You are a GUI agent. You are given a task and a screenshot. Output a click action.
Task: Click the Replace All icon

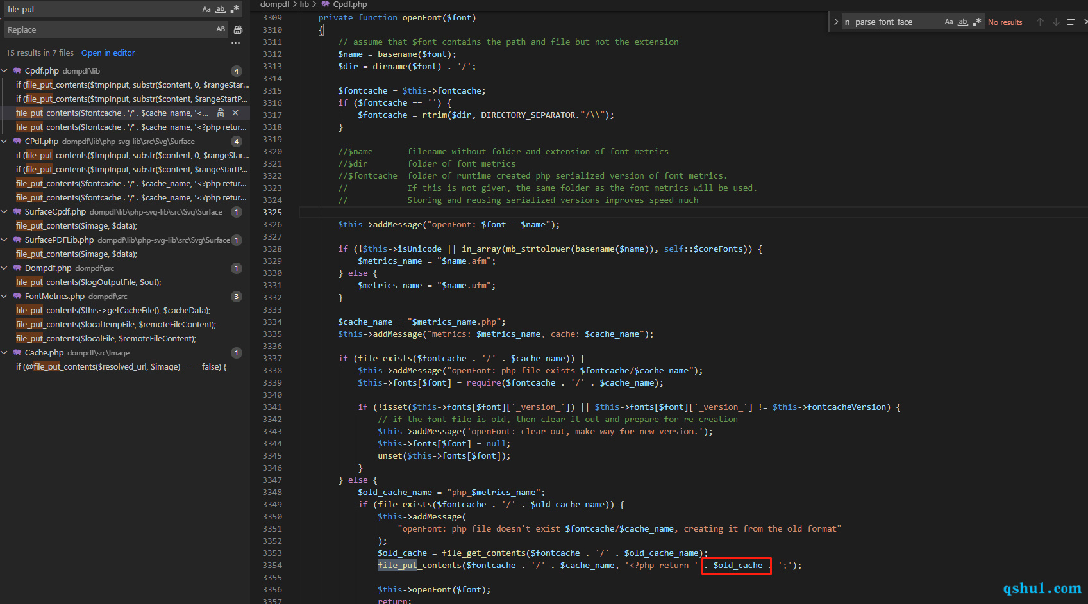click(238, 29)
